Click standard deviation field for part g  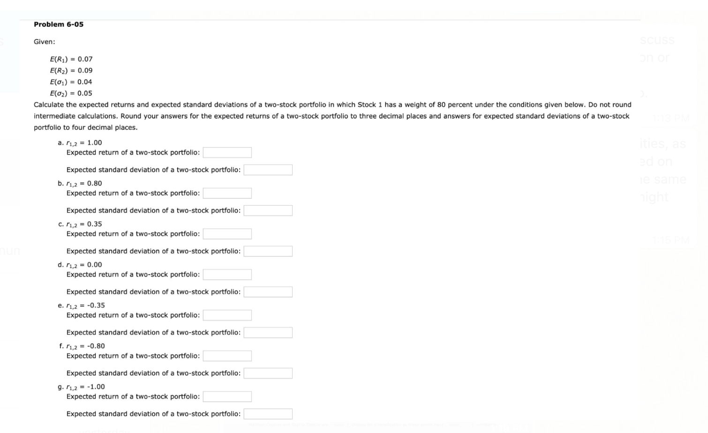268,414
